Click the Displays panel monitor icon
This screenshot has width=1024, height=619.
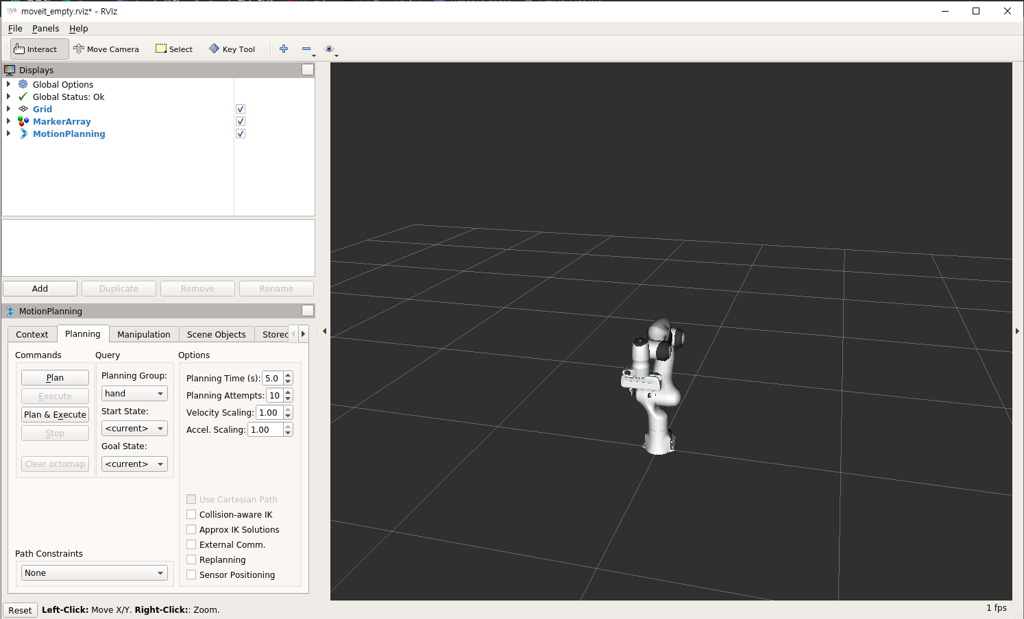[x=10, y=70]
